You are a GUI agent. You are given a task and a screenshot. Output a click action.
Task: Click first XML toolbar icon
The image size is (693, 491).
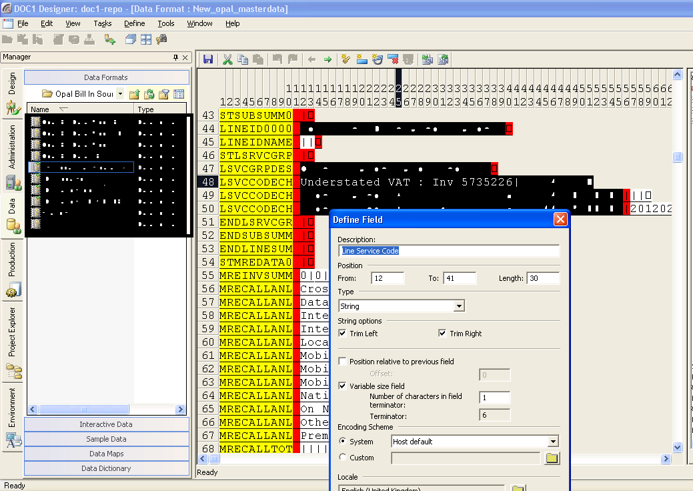click(428, 59)
